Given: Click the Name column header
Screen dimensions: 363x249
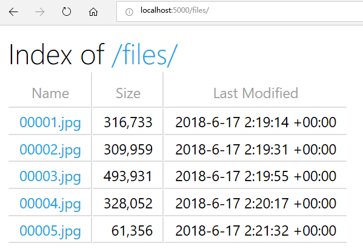Looking at the screenshot, I should tap(50, 93).
